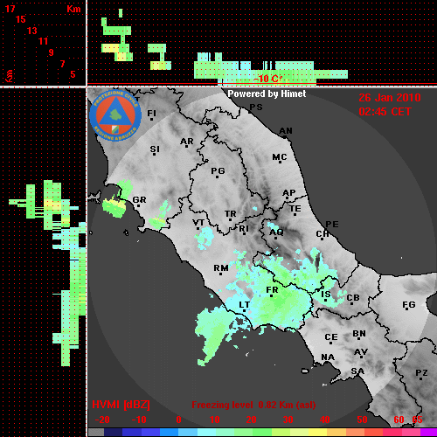437x437 pixels.
Task: Click the '65' value on dBZ scale
Action: tap(417, 420)
